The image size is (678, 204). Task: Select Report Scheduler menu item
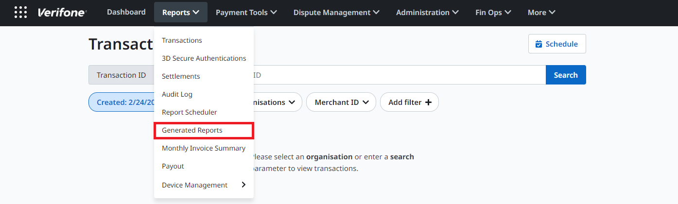pos(204,112)
